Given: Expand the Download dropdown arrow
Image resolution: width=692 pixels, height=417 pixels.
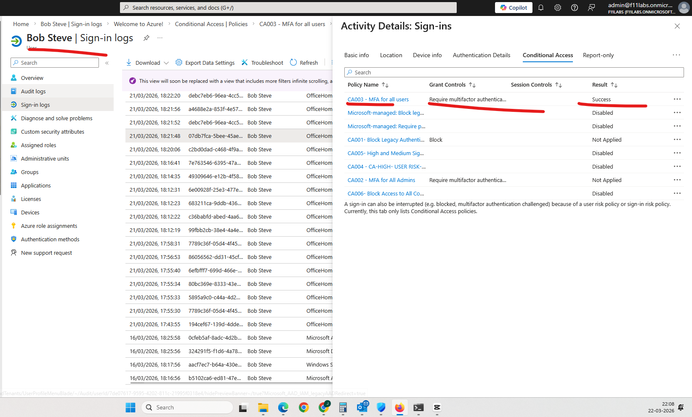Looking at the screenshot, I should click(166, 63).
